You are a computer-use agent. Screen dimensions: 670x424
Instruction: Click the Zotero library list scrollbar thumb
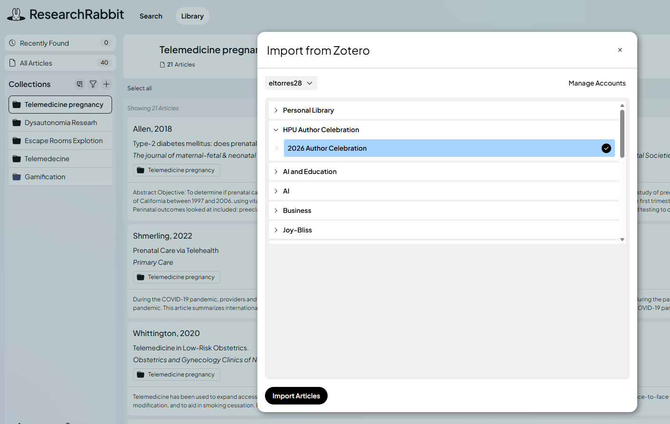pyautogui.click(x=622, y=134)
